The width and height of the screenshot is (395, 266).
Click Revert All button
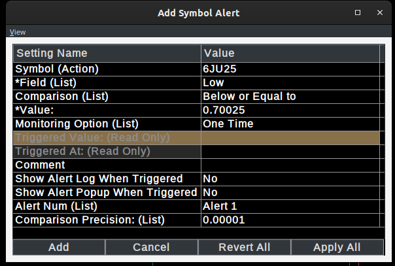point(244,247)
